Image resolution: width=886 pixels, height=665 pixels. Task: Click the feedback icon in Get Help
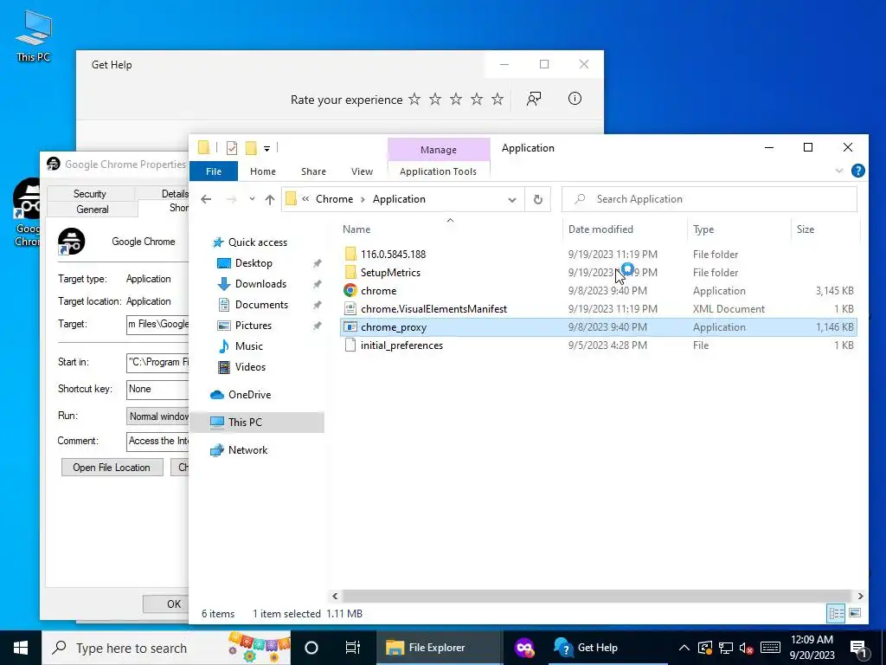tap(533, 99)
